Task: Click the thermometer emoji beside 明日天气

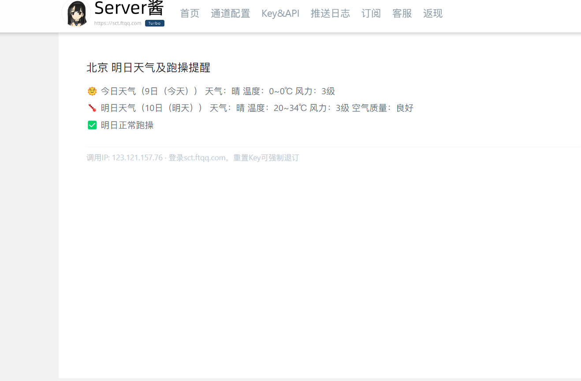Action: 92,108
